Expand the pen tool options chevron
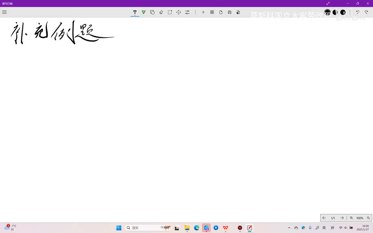This screenshot has height=233, width=373. (x=135, y=15)
